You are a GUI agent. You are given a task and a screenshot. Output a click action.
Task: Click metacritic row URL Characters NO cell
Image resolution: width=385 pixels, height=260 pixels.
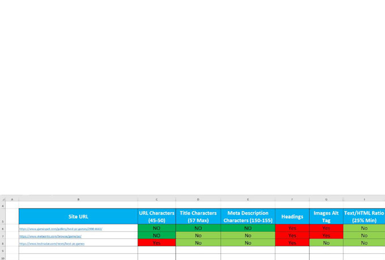[157, 236]
